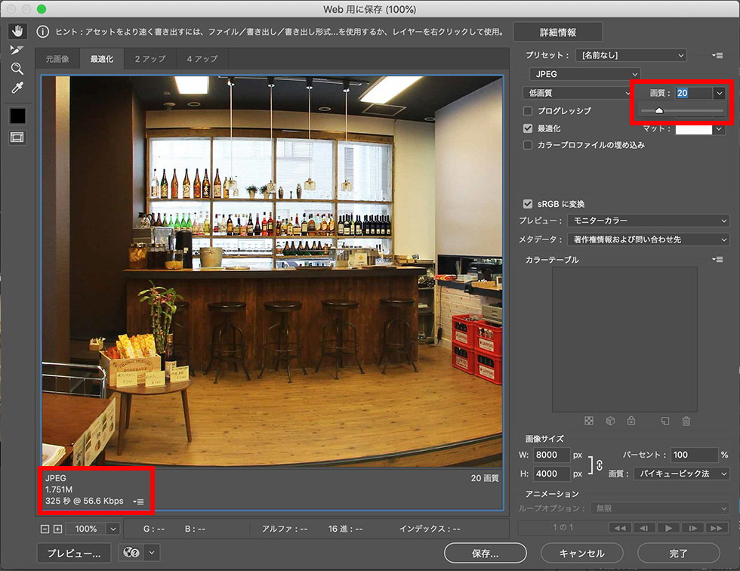Select the Eyedropper tool
The image size is (740, 571).
[x=17, y=88]
